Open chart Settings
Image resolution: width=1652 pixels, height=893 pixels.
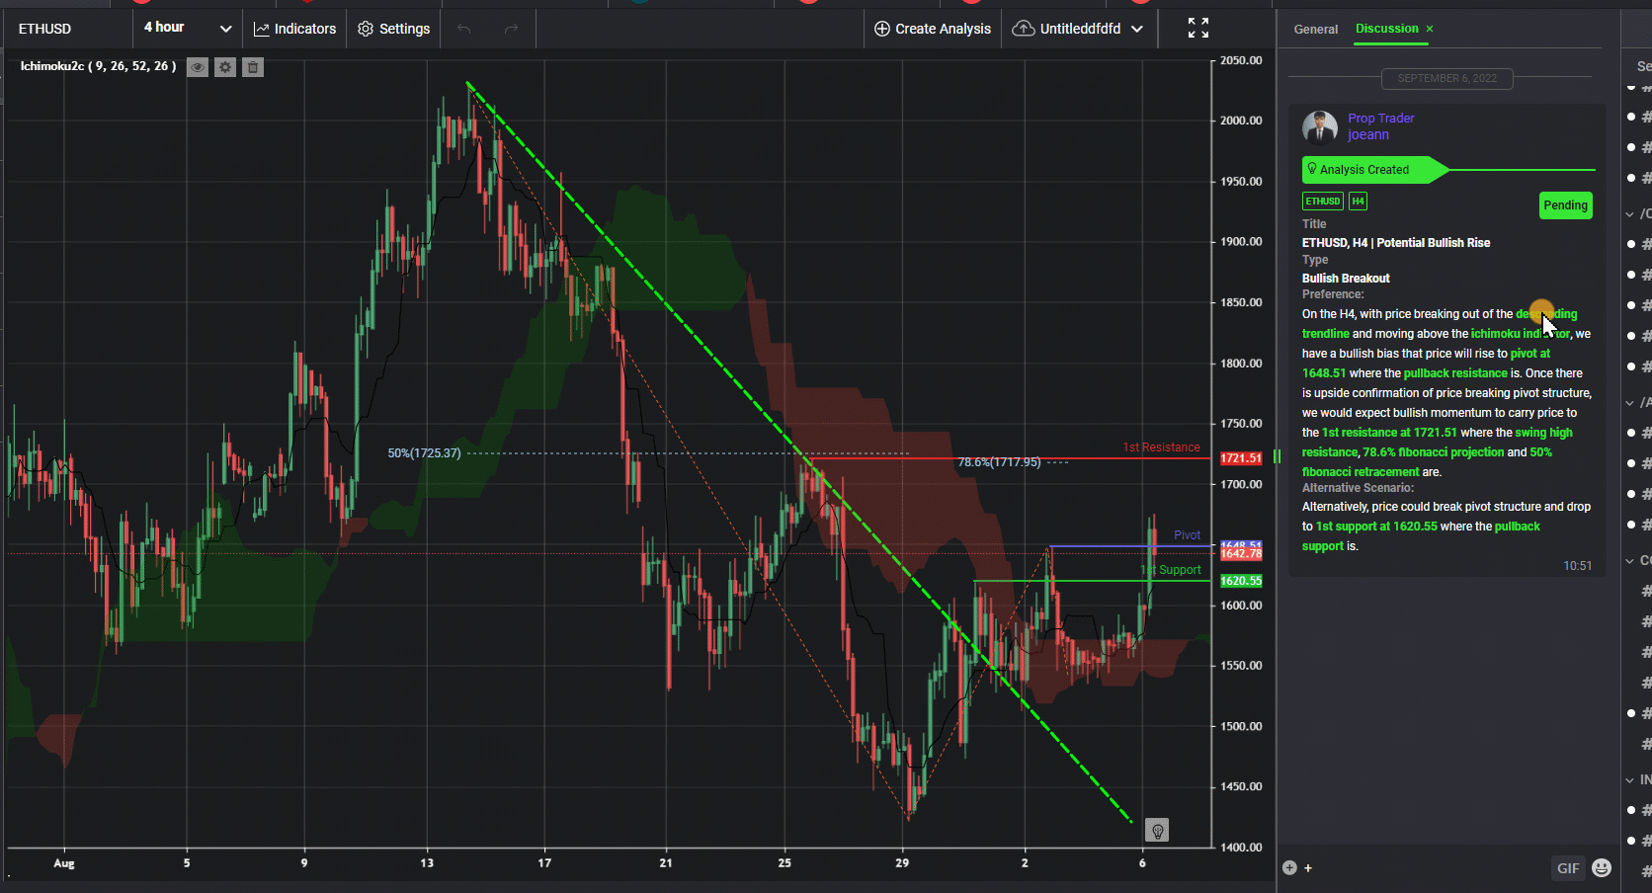pos(394,29)
